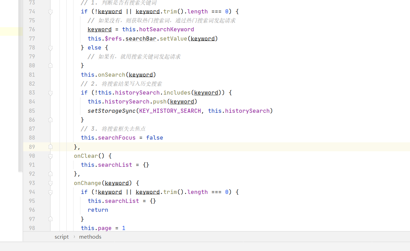Collapse the onChange method at line 93
The height and width of the screenshot is (251, 410).
(x=51, y=183)
